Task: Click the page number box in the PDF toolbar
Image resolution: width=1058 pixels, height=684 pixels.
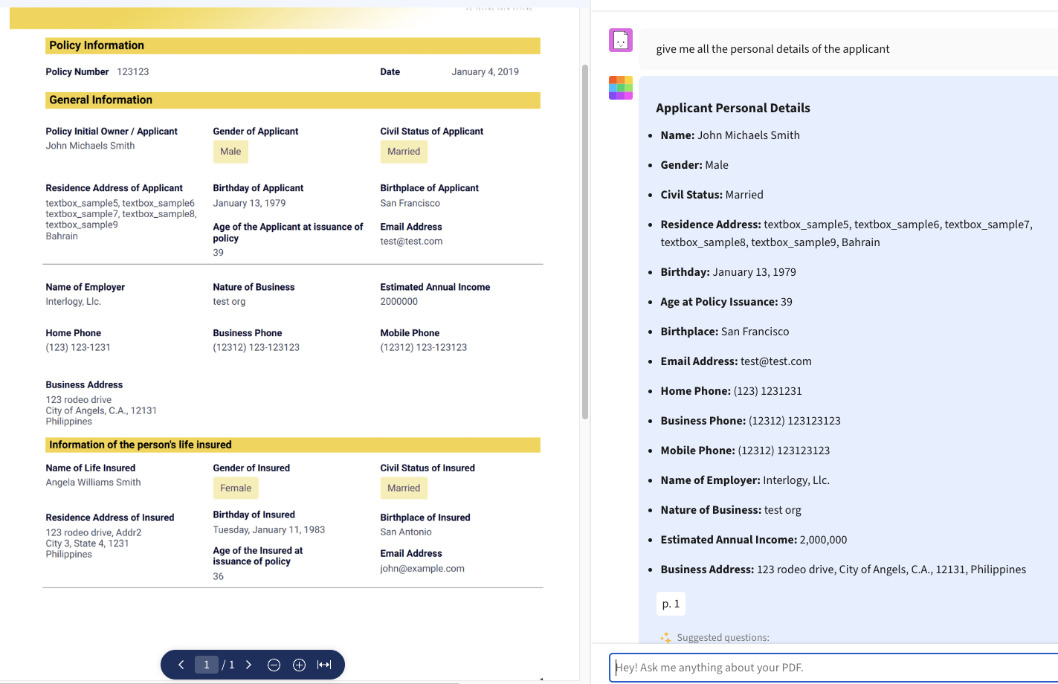Action: tap(207, 665)
